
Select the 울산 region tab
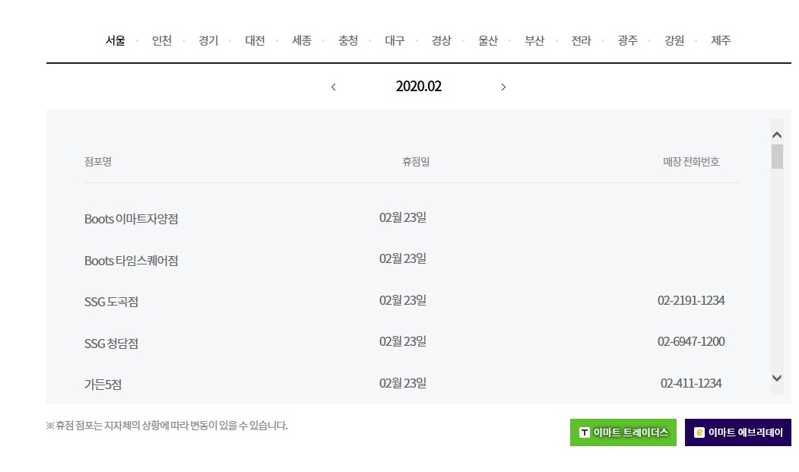coord(488,41)
